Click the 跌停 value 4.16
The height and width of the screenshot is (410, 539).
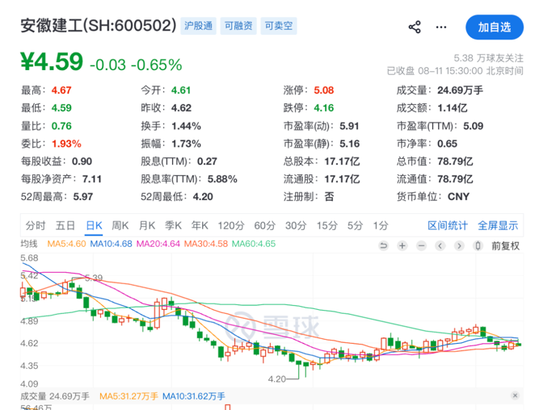[x=324, y=108]
